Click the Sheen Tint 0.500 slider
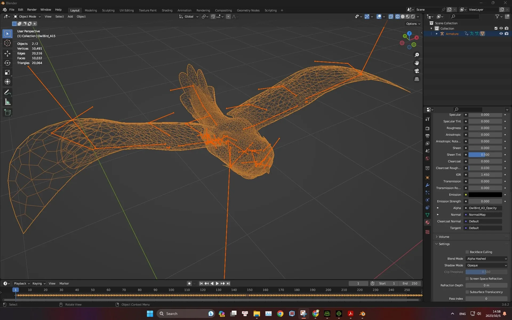This screenshot has height=320, width=512. (485, 155)
